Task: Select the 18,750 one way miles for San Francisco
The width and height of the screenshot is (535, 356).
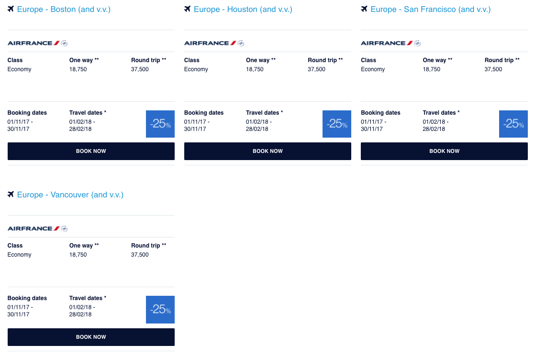Action: coord(432,69)
